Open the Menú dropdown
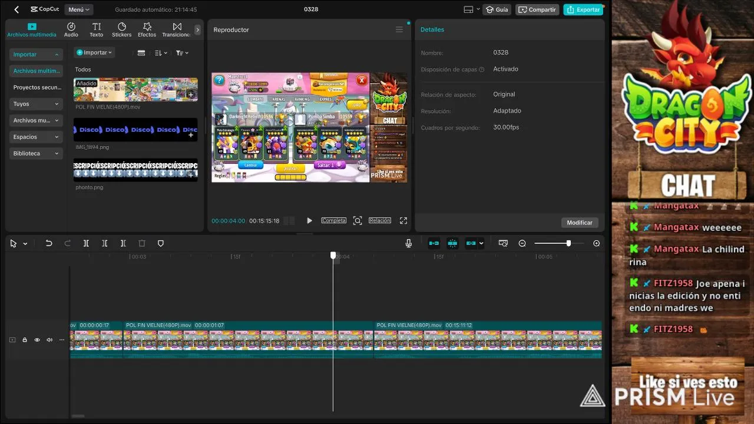Screen dimensions: 754x424 80,9
